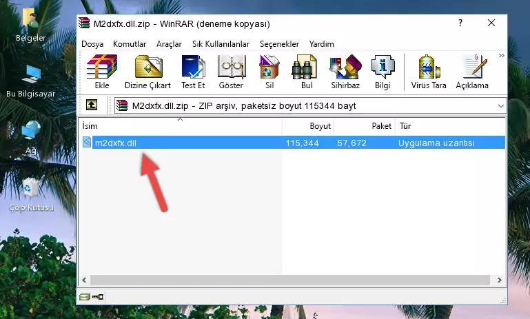530x319 pixels.
Task: Open Ağ network desktop icon
Action: pos(31,138)
